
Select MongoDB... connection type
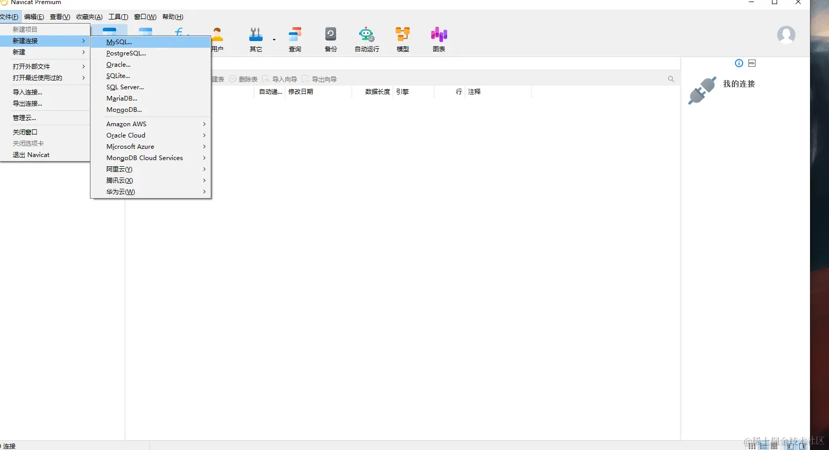[151, 110]
